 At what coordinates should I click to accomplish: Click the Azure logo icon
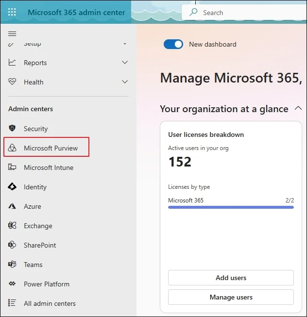[x=12, y=206]
